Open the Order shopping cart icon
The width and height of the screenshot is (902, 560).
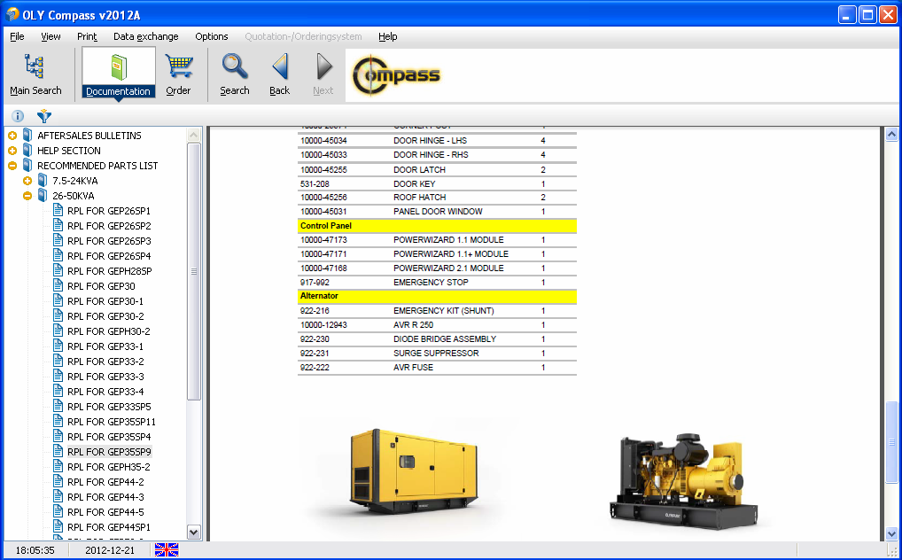(178, 74)
